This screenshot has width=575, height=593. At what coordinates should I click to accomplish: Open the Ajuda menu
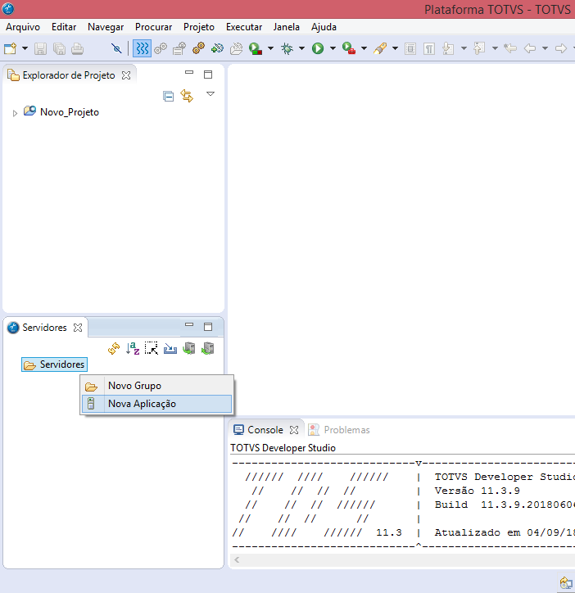[x=324, y=27]
